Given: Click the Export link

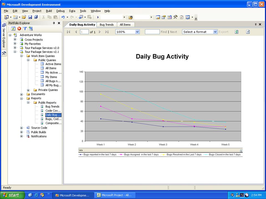Looking at the screenshot, I should (x=223, y=32).
